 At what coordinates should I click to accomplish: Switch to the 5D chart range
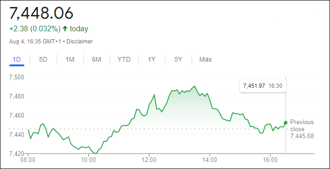click(43, 59)
